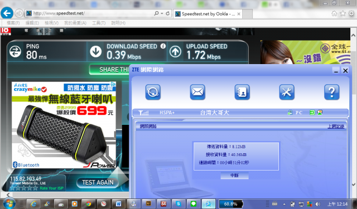The width and height of the screenshot is (357, 209).
Task: Click the 中斷 disconnect button
Action: click(x=234, y=176)
